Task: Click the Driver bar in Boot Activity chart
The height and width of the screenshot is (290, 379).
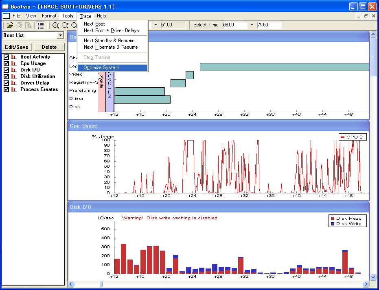Action: pyautogui.click(x=142, y=100)
